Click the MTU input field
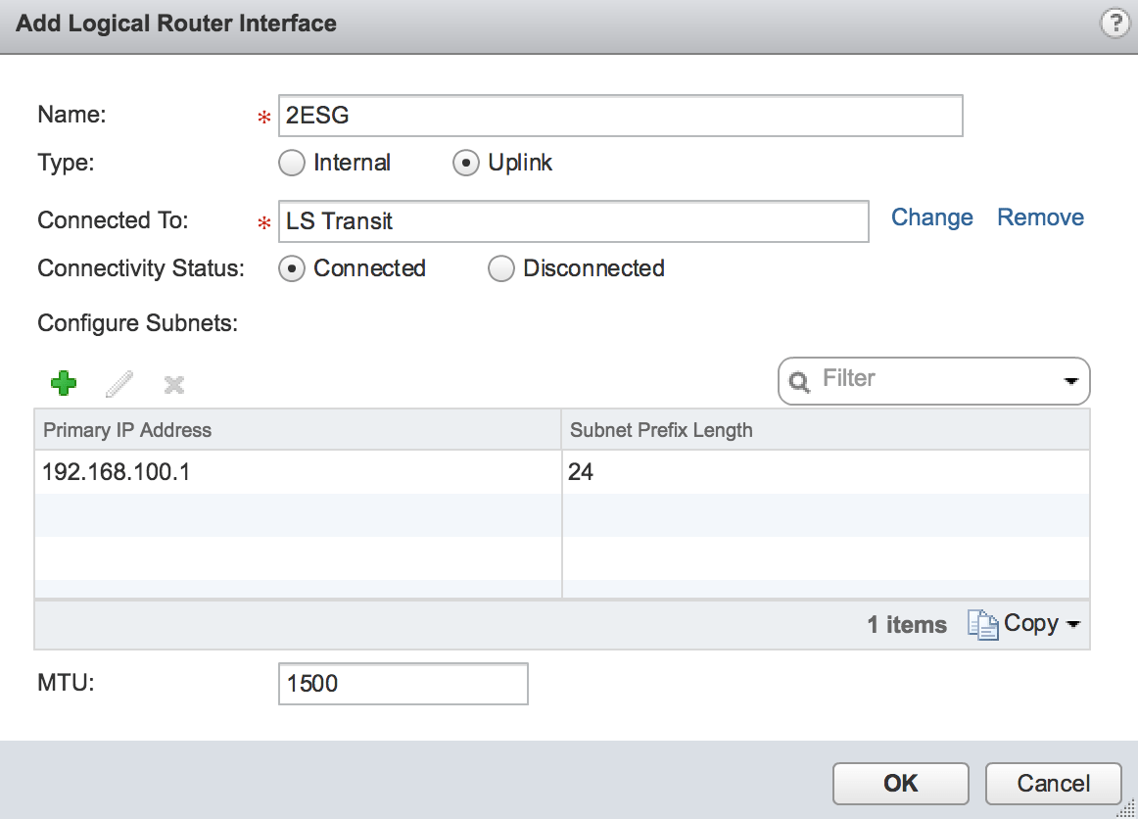The width and height of the screenshot is (1138, 819). (403, 684)
